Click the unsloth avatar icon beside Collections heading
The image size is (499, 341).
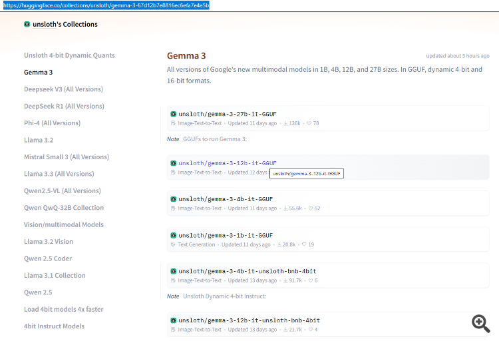coord(27,24)
